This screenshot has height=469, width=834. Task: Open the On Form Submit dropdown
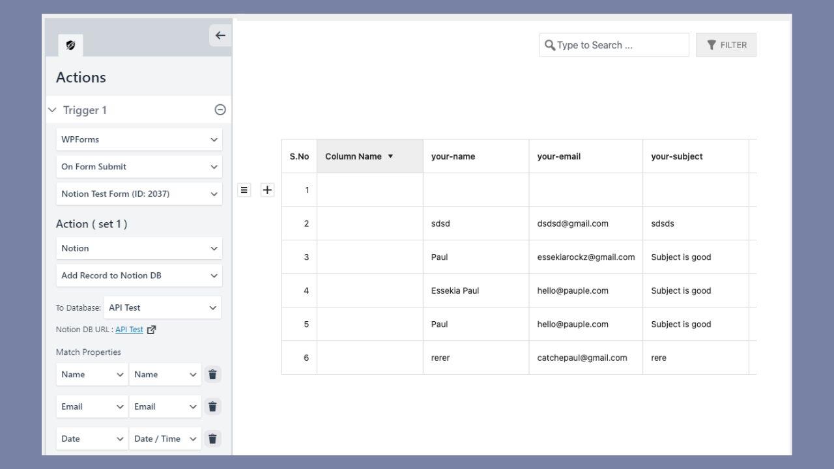[139, 167]
